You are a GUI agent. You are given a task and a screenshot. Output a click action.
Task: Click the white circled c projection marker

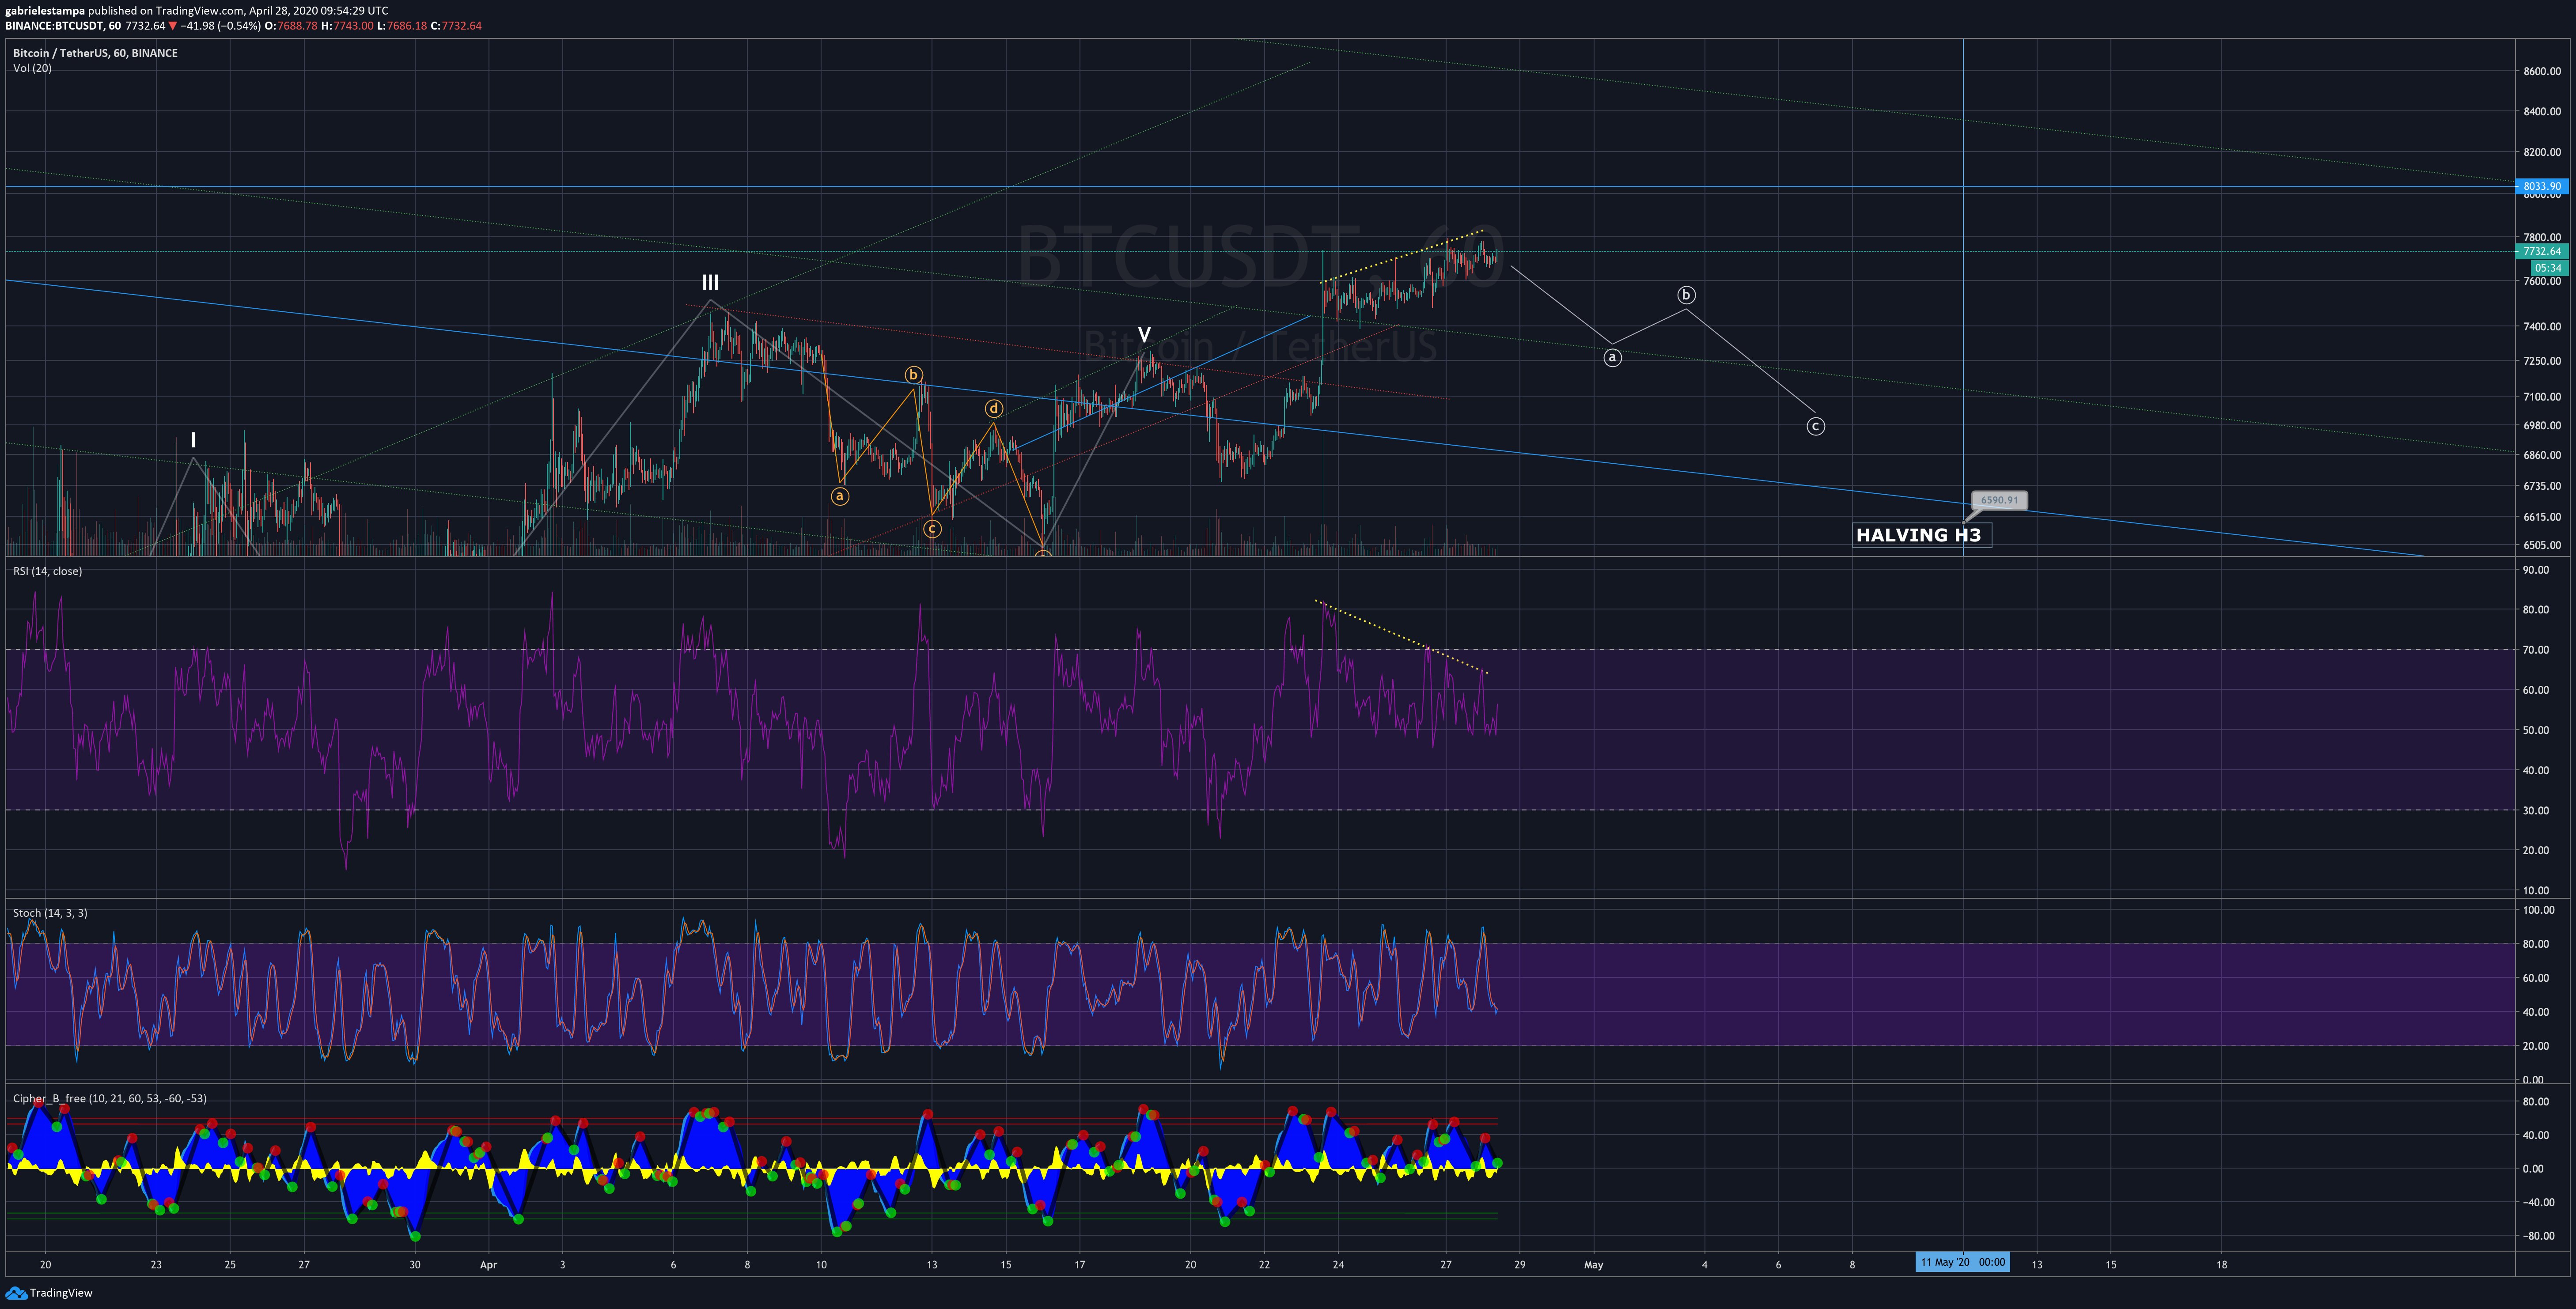coord(1815,427)
